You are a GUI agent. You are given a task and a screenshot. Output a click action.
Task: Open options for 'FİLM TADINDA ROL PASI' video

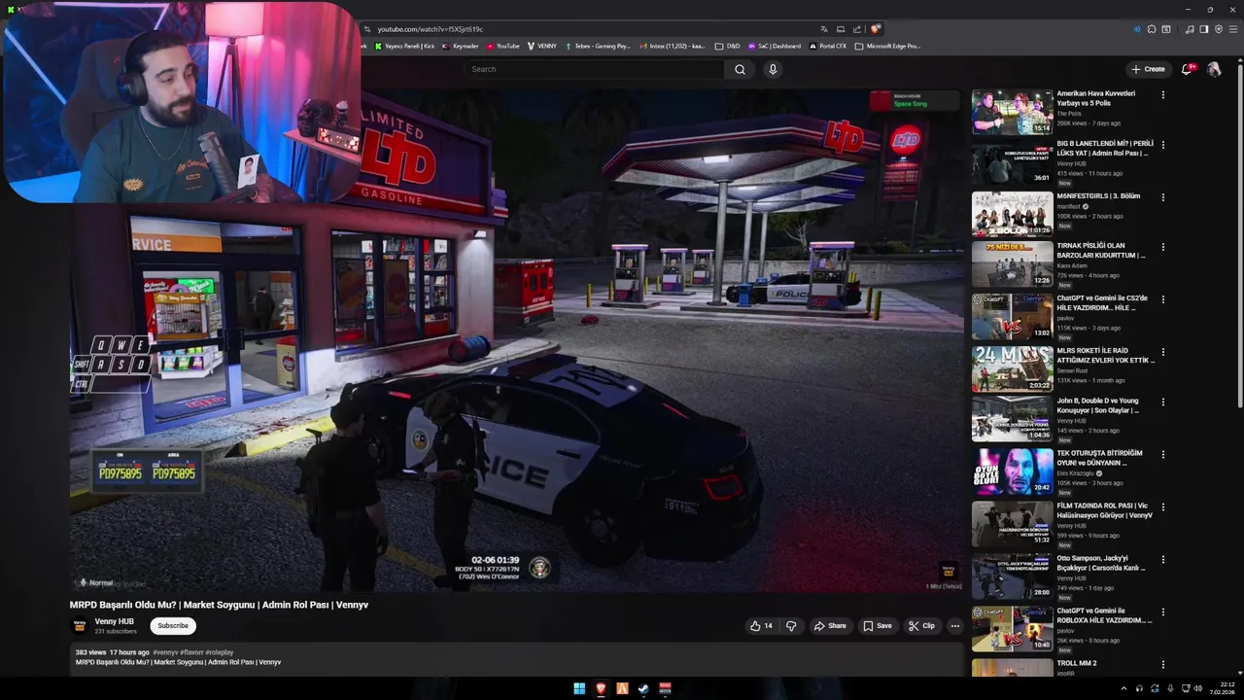[1163, 506]
